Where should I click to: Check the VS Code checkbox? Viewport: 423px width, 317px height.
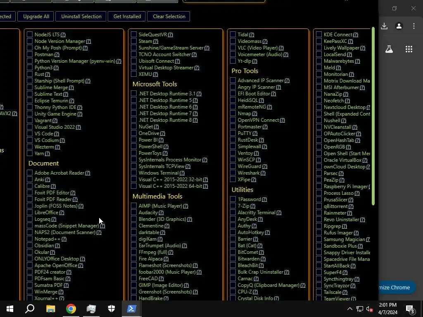[30, 133]
